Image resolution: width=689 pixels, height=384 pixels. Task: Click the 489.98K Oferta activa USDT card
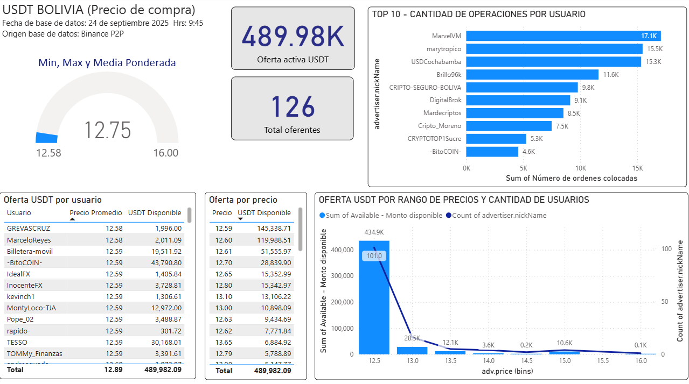[x=293, y=38]
